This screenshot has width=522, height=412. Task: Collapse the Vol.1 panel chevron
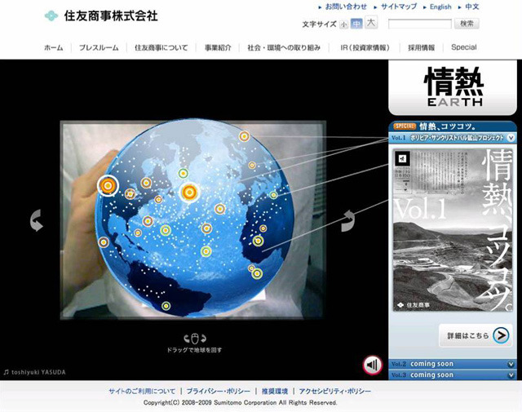511,138
